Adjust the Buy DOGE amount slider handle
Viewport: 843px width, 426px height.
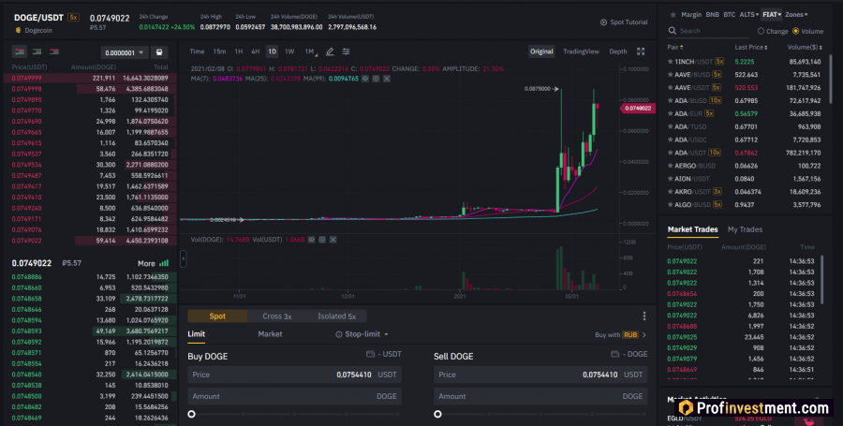(x=191, y=414)
